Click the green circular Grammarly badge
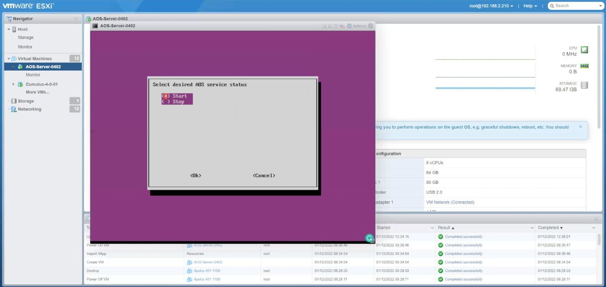The image size is (606, 287). coord(369,238)
